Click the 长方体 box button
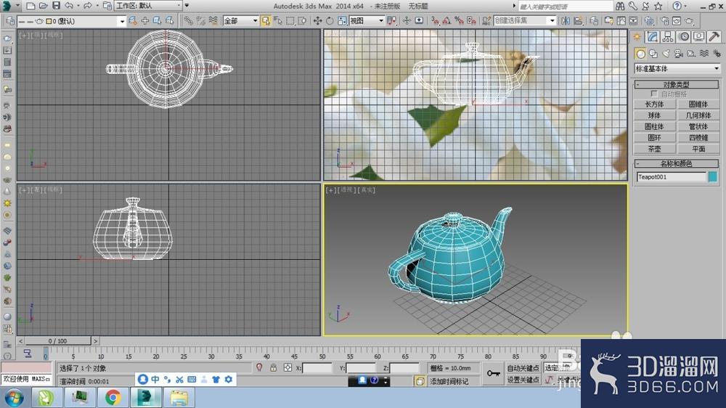Viewport: 726px width, 408px height. (x=654, y=105)
